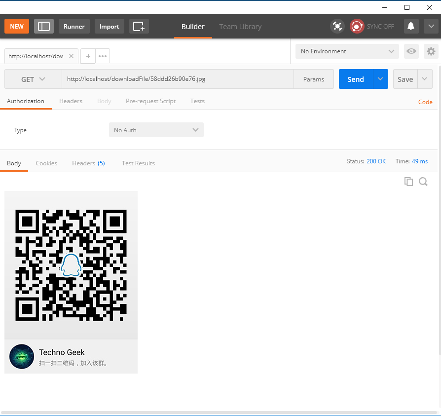Close the http://localhost/dow request tab
Image resolution: width=441 pixels, height=416 pixels.
[71, 56]
